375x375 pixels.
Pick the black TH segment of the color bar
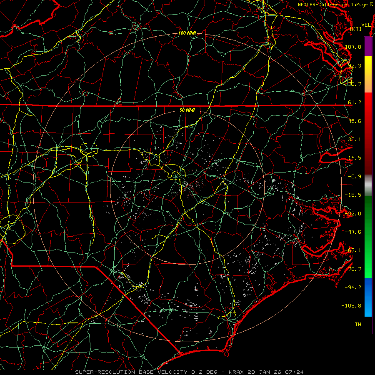coord(368,325)
